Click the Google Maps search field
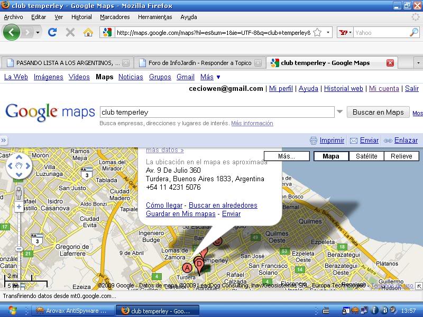Image resolution: width=423 pixels, height=317 pixels. click(217, 112)
